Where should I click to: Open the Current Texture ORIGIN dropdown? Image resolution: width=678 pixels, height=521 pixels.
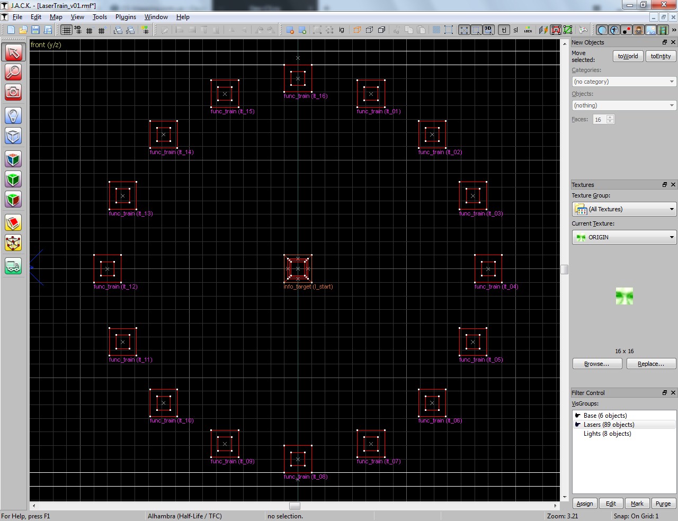coord(624,237)
